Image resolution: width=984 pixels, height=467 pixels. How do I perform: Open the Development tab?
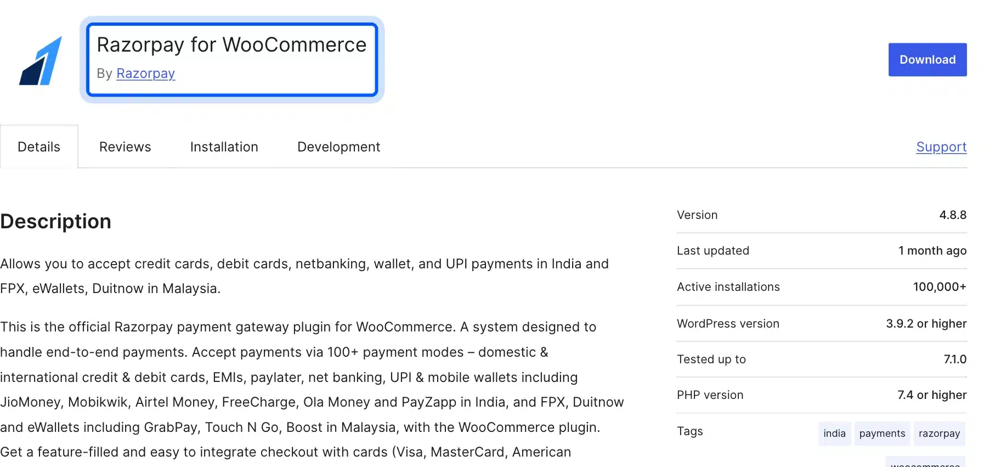coord(338,147)
